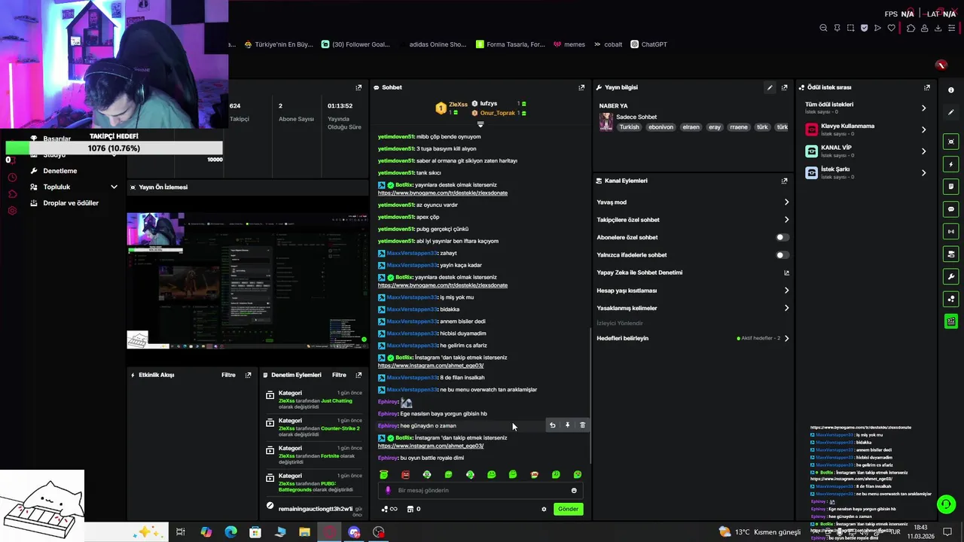Click the channel points infinity icon below chat
This screenshot has height=542, width=964.
coord(389,509)
